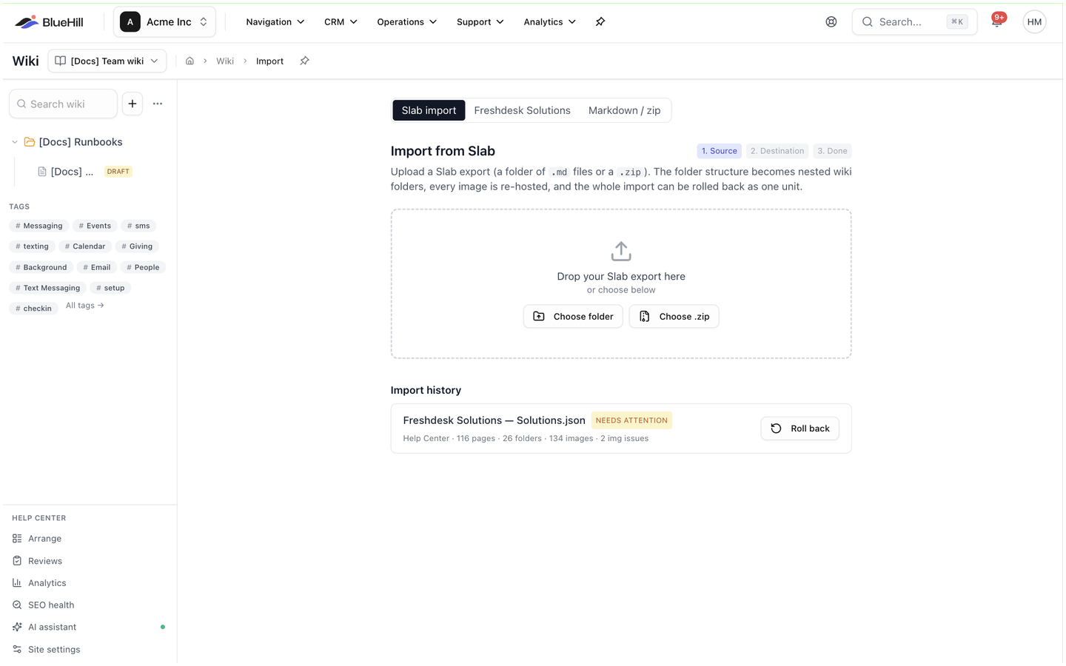
Task: Click the Choose folder button
Action: [573, 317]
